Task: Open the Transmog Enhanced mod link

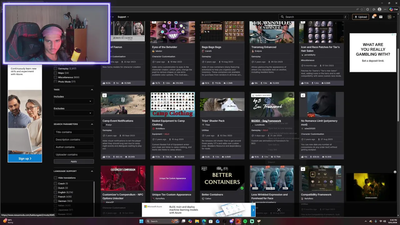Action: click(264, 47)
